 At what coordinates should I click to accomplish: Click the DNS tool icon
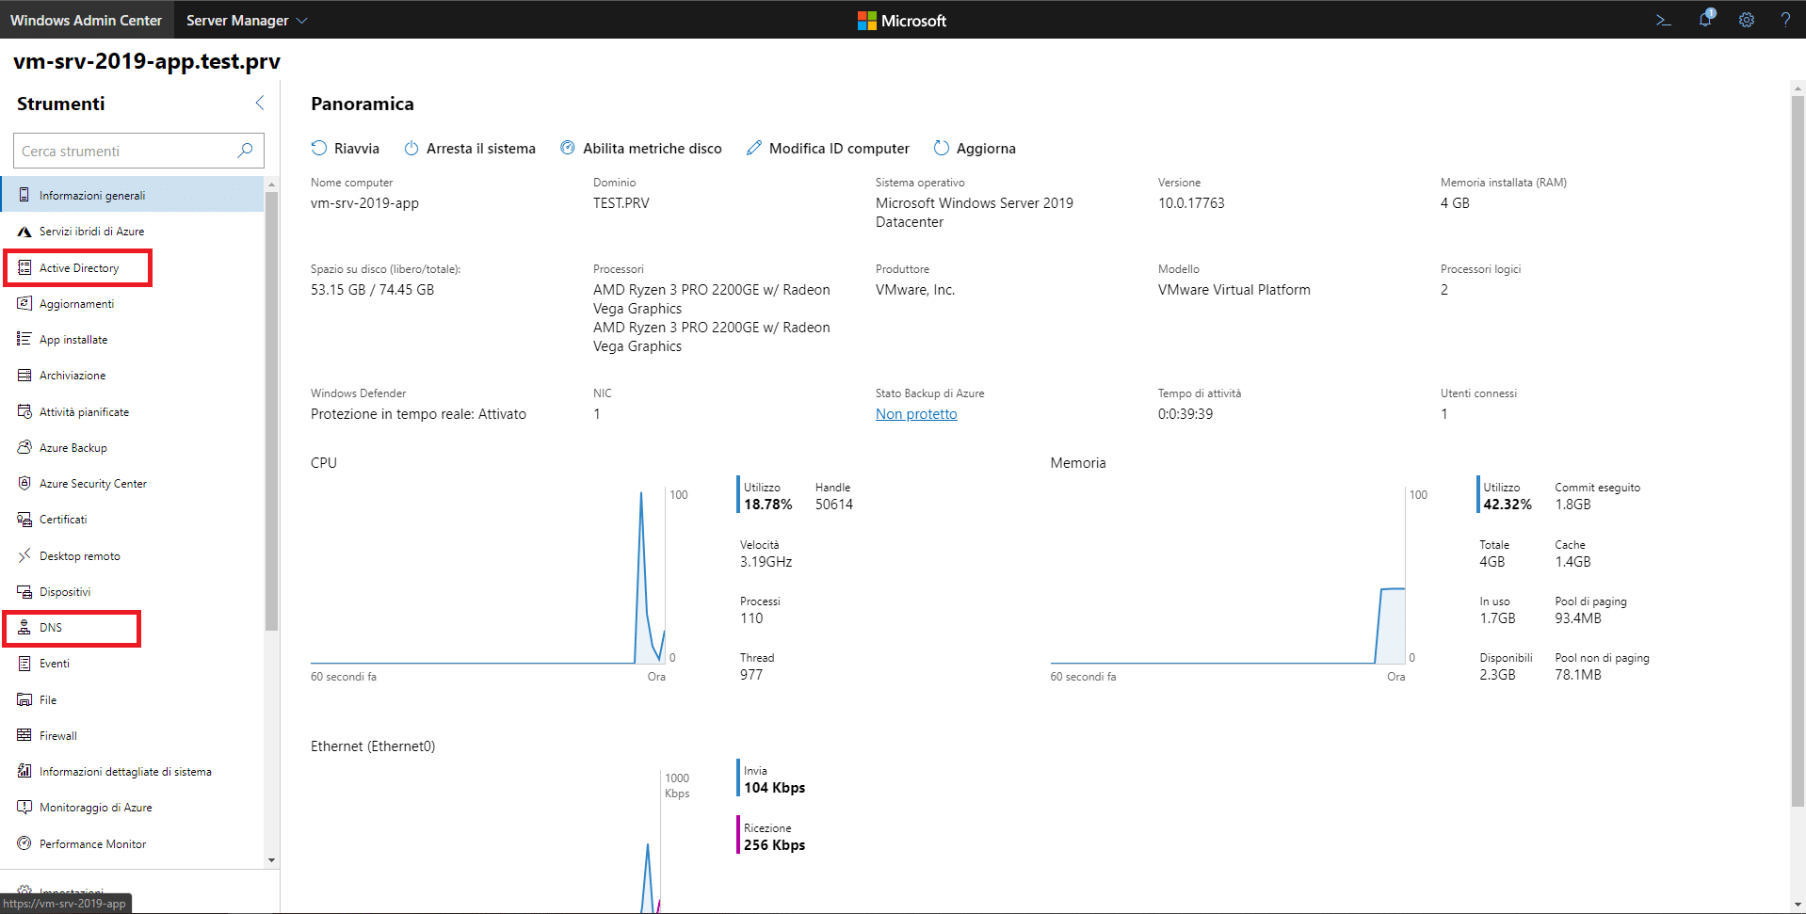(x=24, y=627)
